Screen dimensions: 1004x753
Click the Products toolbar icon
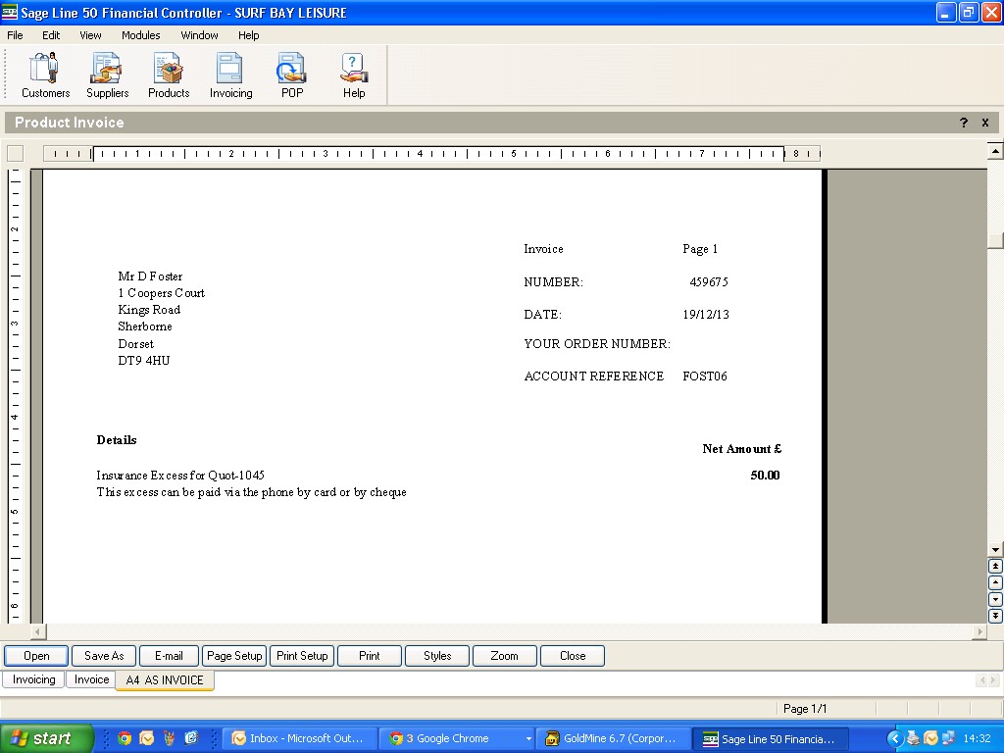tap(169, 75)
